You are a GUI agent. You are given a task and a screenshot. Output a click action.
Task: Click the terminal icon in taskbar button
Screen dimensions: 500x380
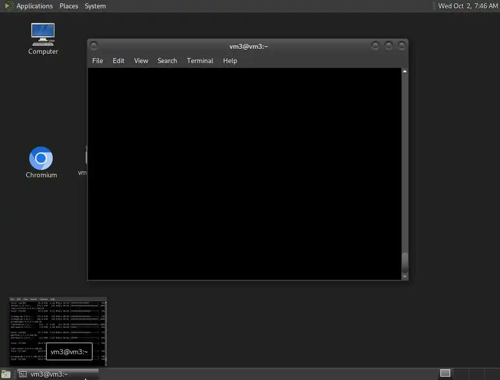22,374
